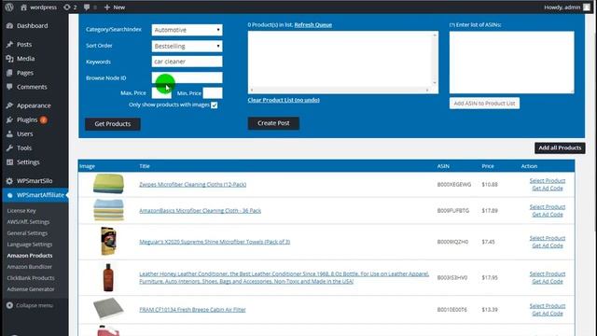
Task: Click the Appearance brush icon
Action: tap(9, 105)
